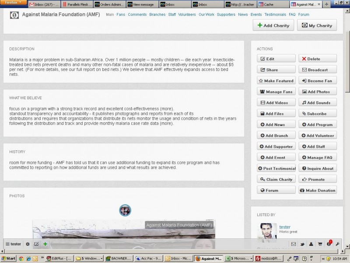The height and width of the screenshot is (263, 350).
Task: Click the green plus icon in bottom bar
Action: [x=45, y=244]
